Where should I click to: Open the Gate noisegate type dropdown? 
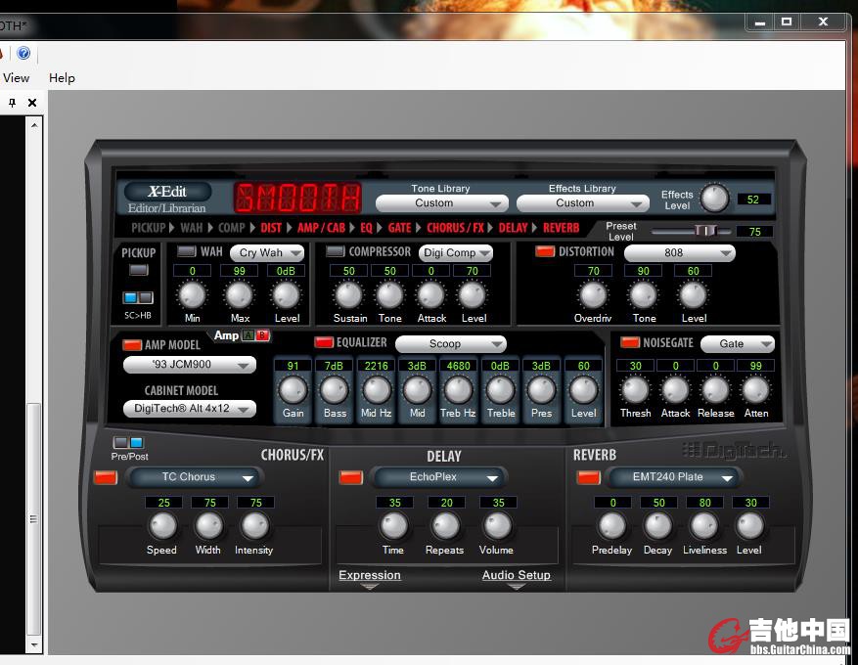click(x=738, y=344)
